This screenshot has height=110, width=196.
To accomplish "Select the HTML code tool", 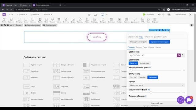I will (x=142, y=20).
